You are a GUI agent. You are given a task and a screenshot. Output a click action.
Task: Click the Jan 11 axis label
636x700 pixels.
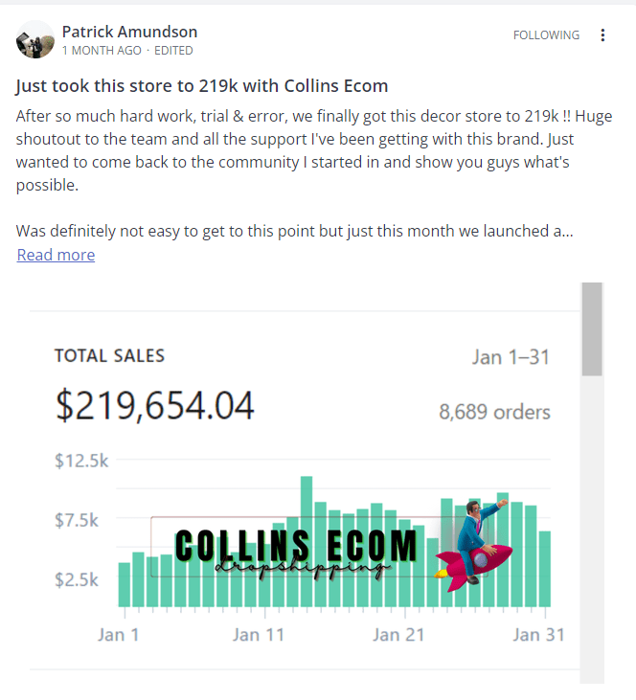click(259, 635)
